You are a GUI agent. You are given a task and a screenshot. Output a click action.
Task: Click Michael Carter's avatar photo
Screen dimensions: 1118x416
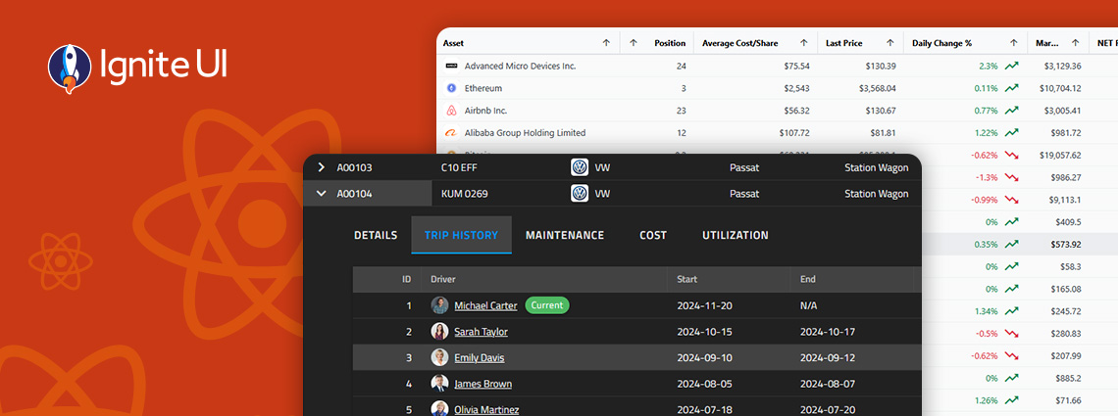440,305
